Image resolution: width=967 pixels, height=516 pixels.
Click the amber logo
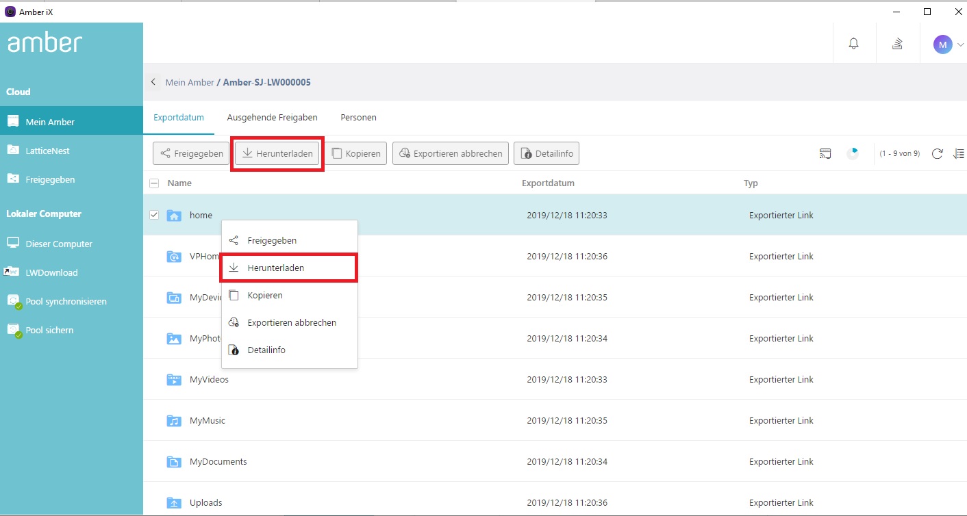(45, 43)
